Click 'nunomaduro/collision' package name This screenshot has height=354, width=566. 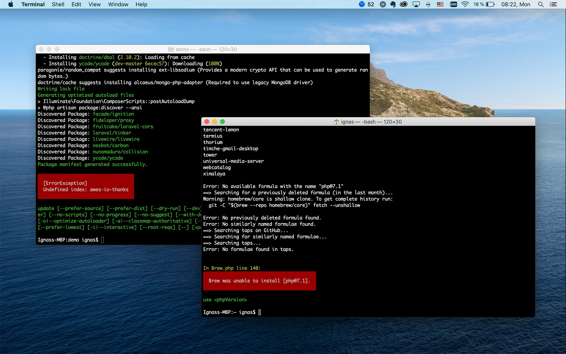(x=120, y=152)
